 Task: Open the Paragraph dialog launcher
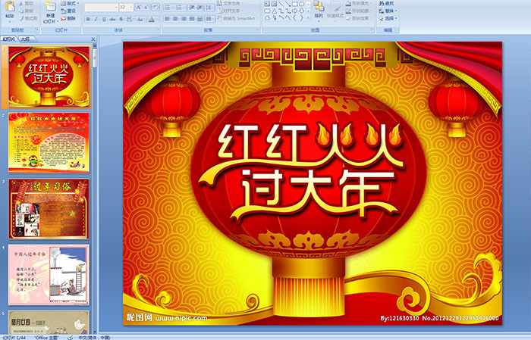click(x=258, y=30)
